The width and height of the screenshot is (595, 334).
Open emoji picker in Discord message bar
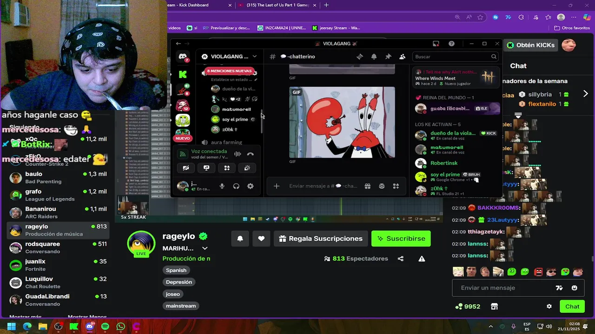click(x=382, y=186)
